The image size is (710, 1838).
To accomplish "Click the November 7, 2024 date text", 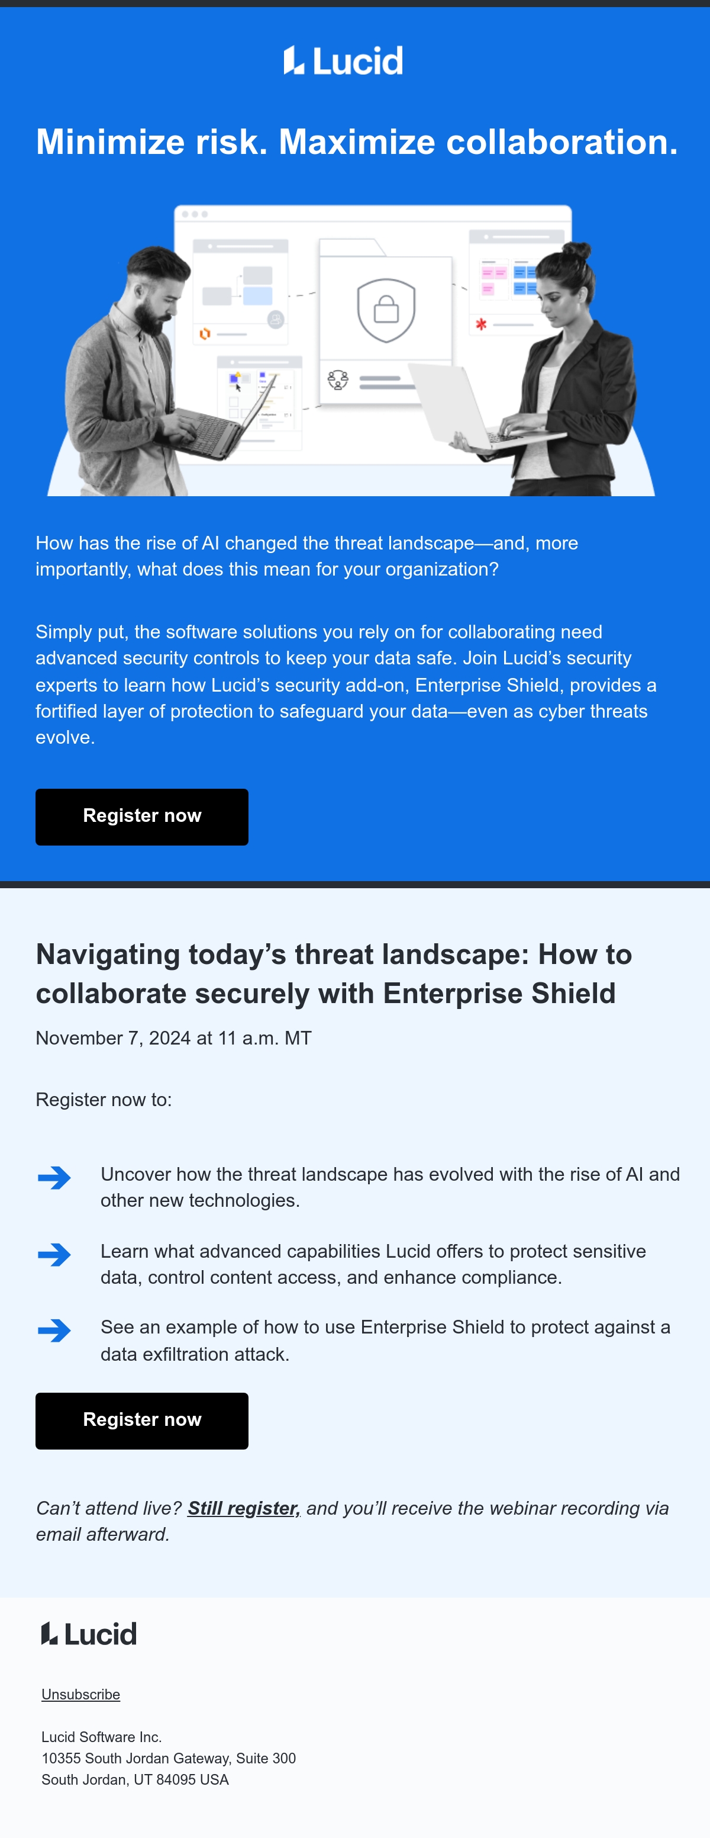I will [x=173, y=1038].
